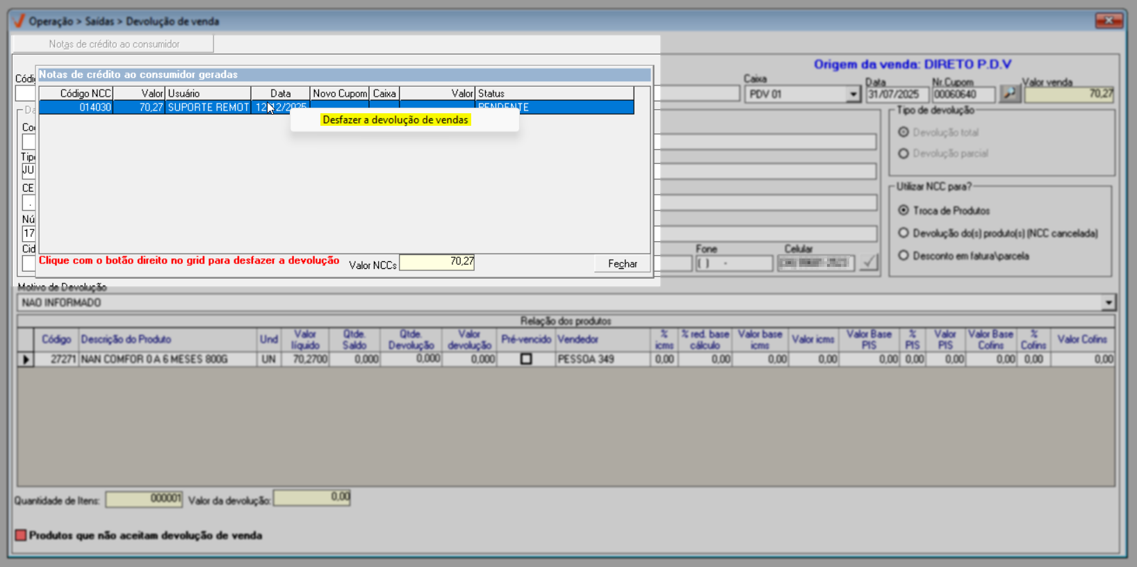
Task: Click the Código header in products grid
Action: (x=56, y=340)
